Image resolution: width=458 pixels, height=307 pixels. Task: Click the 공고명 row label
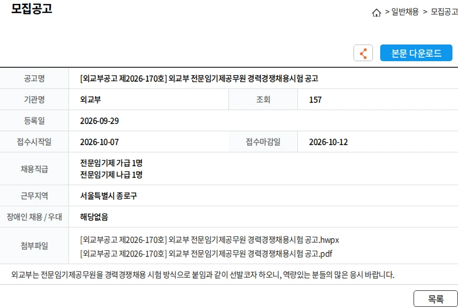coord(34,78)
